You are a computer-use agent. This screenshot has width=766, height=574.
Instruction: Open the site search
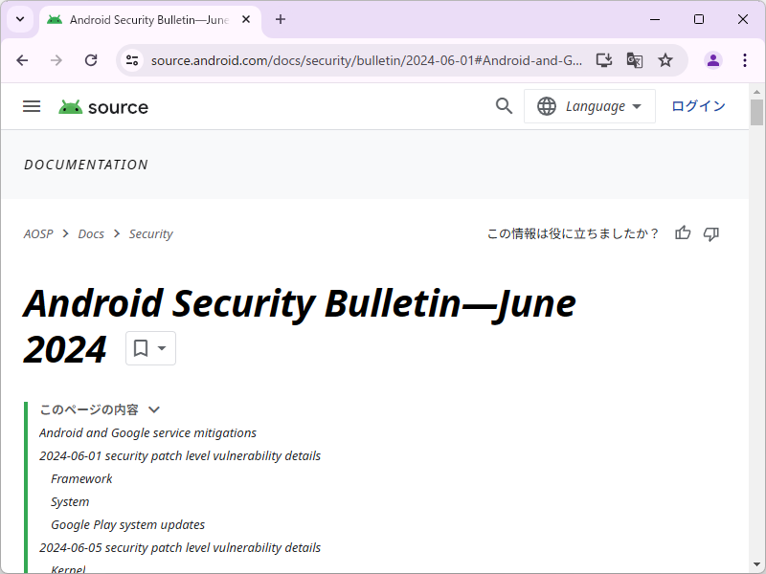coord(504,106)
